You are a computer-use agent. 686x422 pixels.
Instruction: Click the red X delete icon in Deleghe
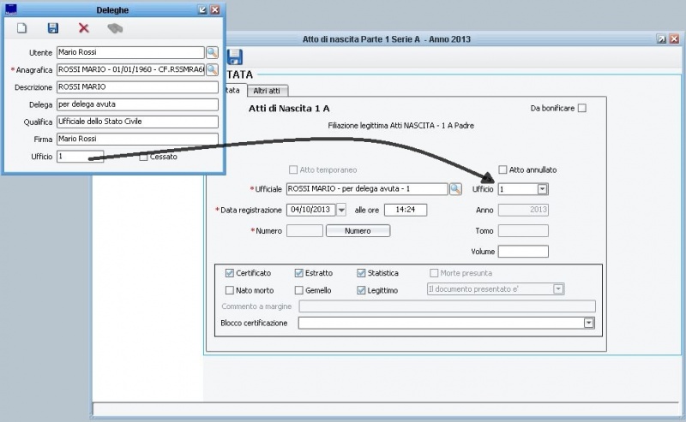83,28
